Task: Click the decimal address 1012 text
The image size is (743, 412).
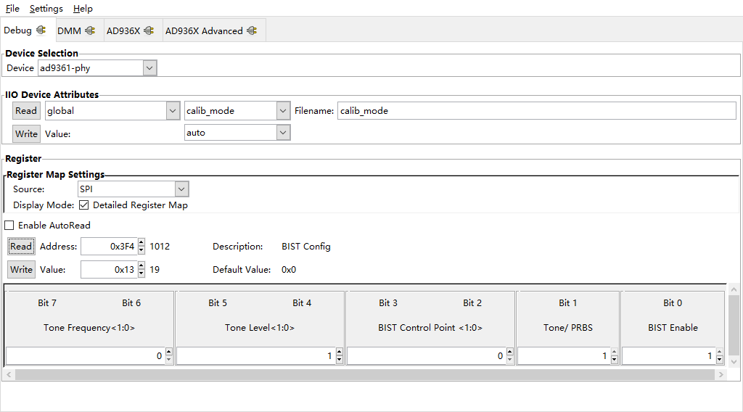Action: tap(160, 246)
